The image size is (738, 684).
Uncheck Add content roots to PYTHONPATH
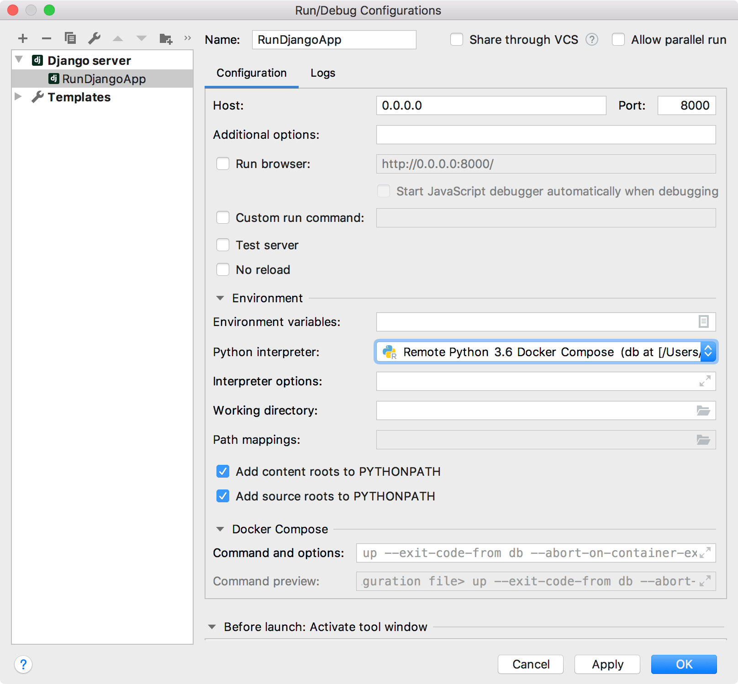223,472
